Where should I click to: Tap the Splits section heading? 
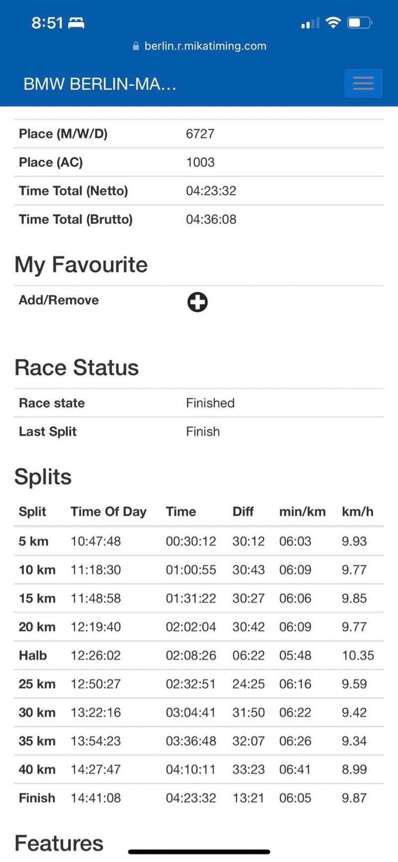coord(43,477)
